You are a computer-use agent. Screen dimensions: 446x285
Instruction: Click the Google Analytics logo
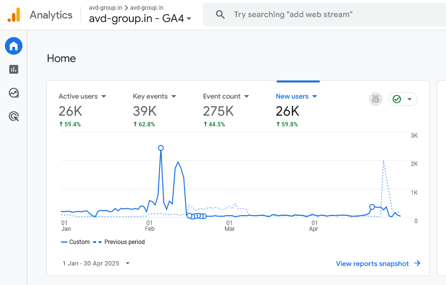pyautogui.click(x=14, y=15)
